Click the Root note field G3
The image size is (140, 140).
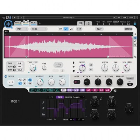pos(20,66)
